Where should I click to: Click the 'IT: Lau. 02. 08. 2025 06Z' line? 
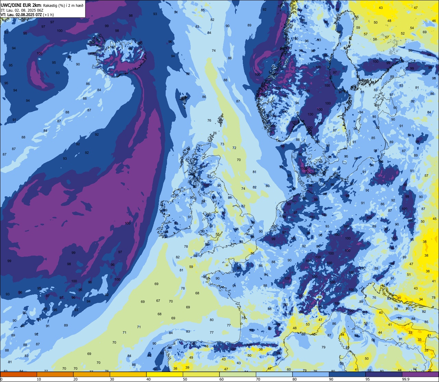[x=22, y=10]
